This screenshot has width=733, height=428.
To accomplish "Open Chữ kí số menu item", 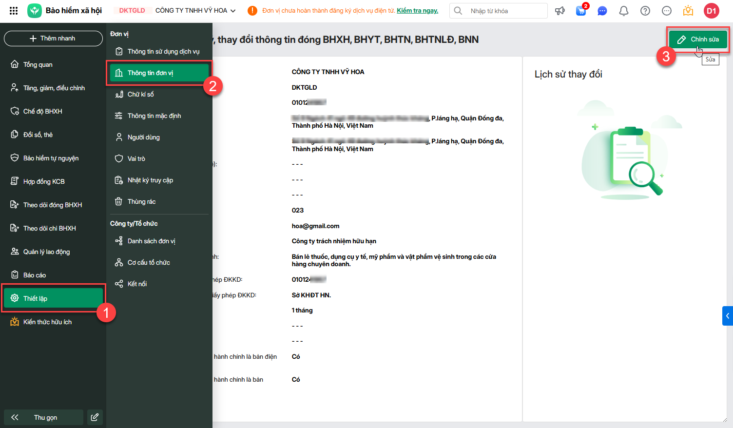I will point(140,95).
